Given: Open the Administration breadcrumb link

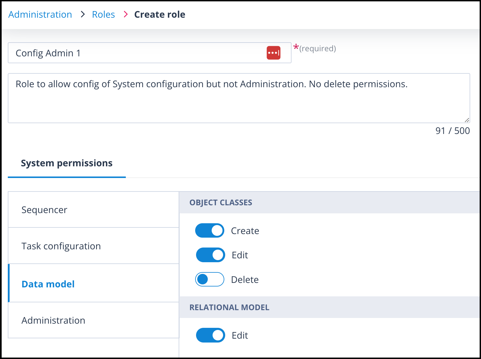Looking at the screenshot, I should click(x=40, y=14).
